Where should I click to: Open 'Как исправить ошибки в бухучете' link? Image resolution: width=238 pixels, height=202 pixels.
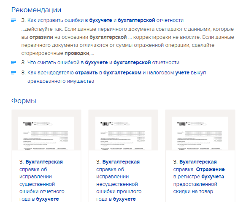(105, 20)
